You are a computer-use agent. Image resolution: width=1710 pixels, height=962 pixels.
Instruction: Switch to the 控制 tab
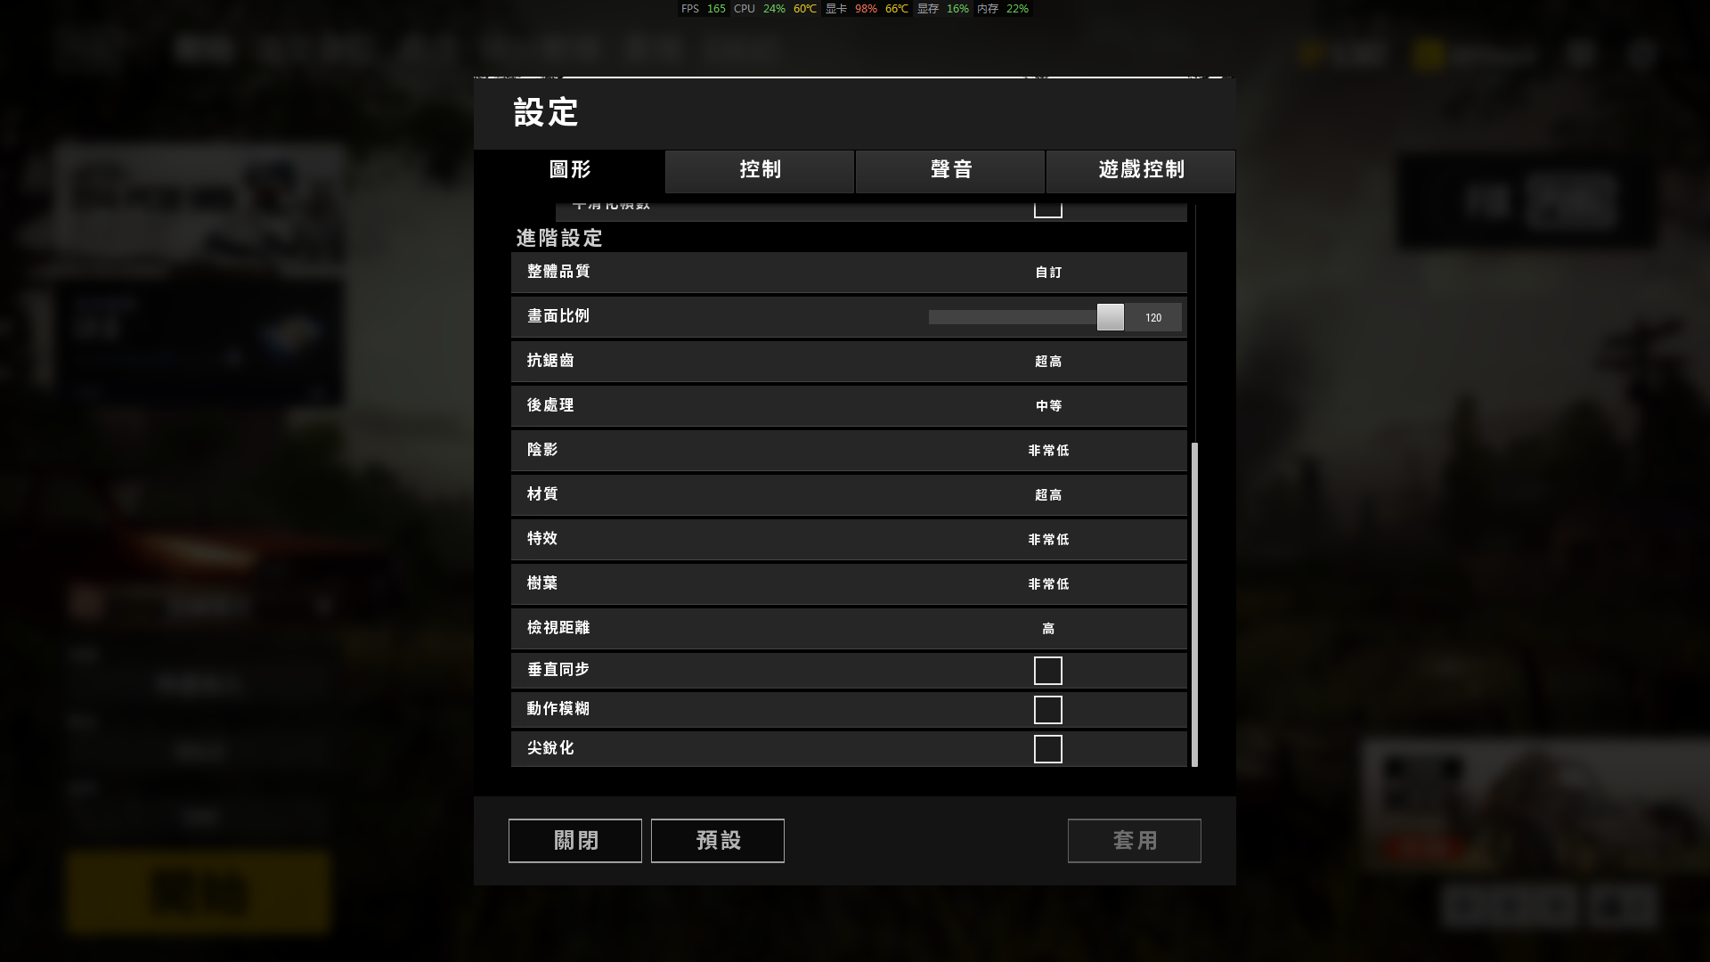tap(760, 171)
